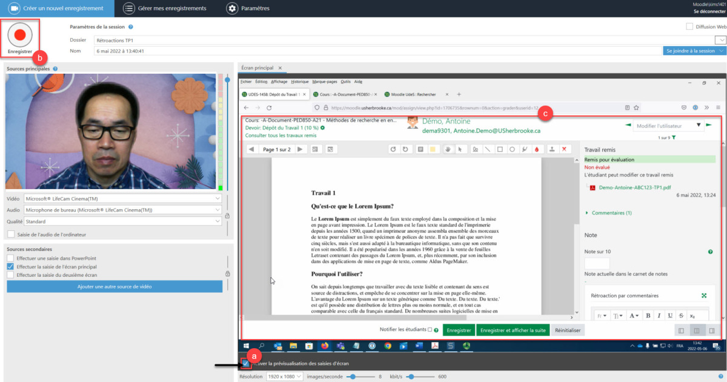This screenshot has height=382, width=727.
Task: Select the rectangle annotation tool
Action: point(500,149)
